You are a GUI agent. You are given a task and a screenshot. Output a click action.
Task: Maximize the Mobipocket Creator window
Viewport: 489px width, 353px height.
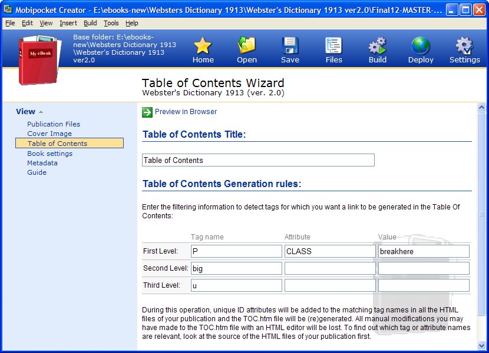tap(465, 9)
